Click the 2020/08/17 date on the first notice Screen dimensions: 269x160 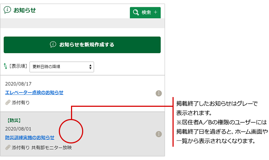tap(18, 84)
